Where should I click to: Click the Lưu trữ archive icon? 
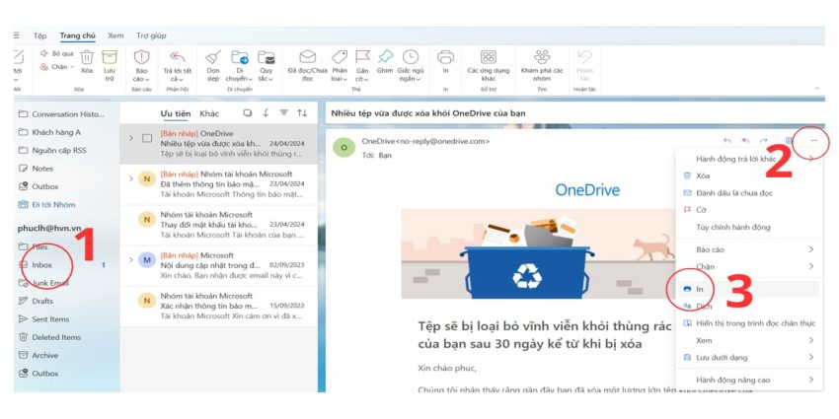110,56
